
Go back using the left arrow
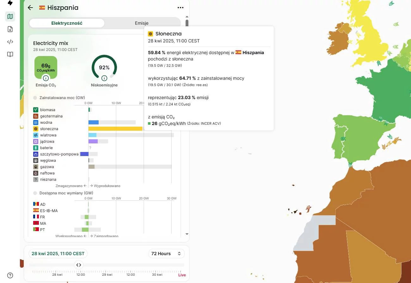point(30,8)
